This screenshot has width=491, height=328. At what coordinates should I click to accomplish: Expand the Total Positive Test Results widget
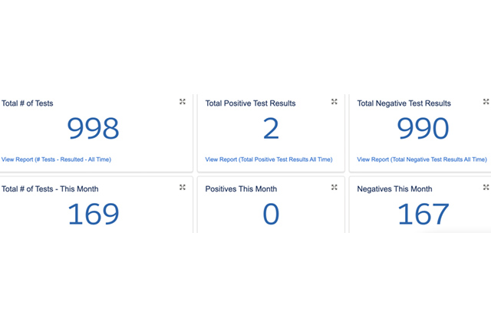pyautogui.click(x=334, y=101)
